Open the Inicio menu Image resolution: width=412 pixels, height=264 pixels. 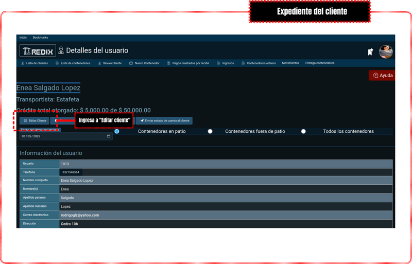(x=23, y=38)
